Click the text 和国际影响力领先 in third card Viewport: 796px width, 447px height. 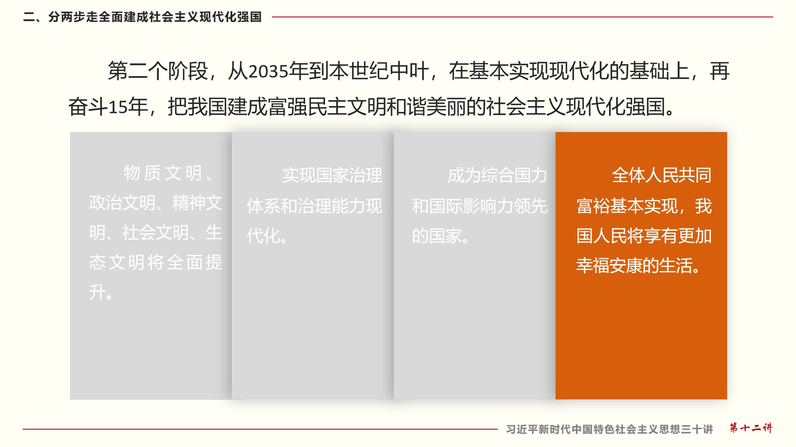(x=480, y=206)
